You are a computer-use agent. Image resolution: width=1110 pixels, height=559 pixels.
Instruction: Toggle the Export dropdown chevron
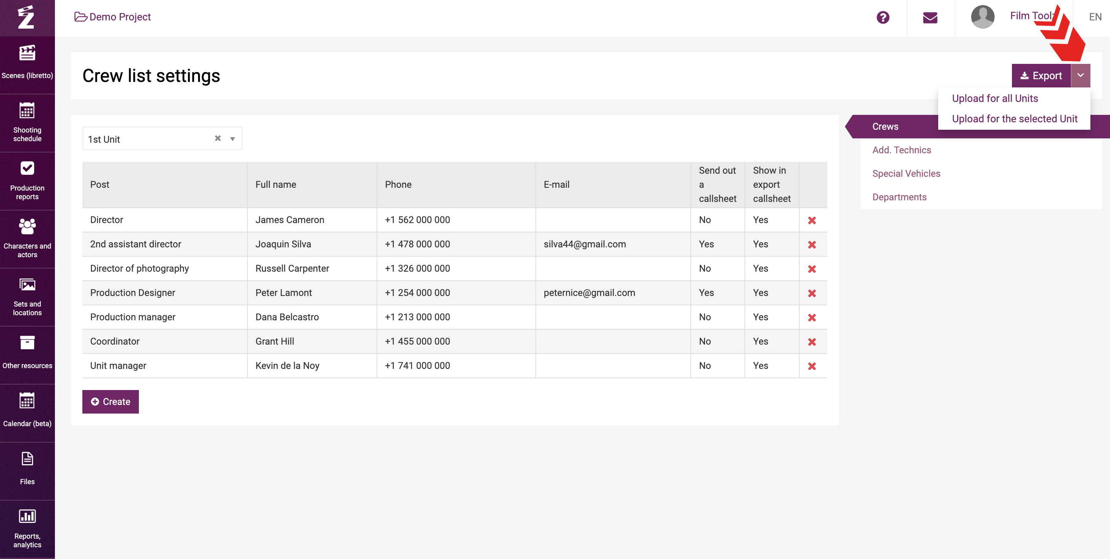click(1080, 75)
